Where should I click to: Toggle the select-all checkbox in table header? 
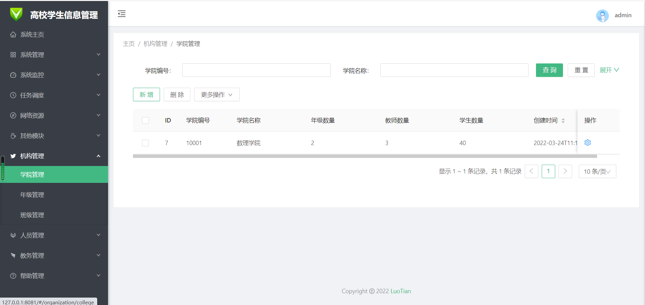click(145, 120)
